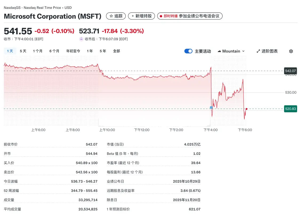Switch to the 5年 time range tab
The height and width of the screenshot is (215, 300).
click(103, 51)
